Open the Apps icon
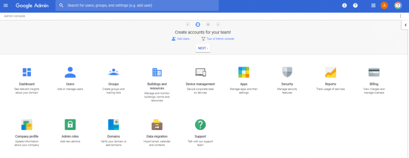 [x=244, y=72]
